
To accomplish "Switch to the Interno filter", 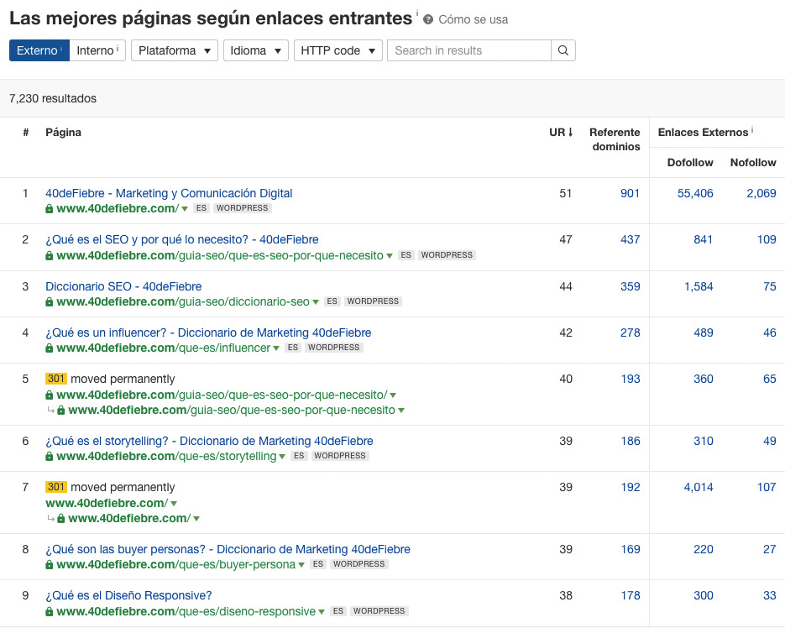I will pyautogui.click(x=97, y=50).
